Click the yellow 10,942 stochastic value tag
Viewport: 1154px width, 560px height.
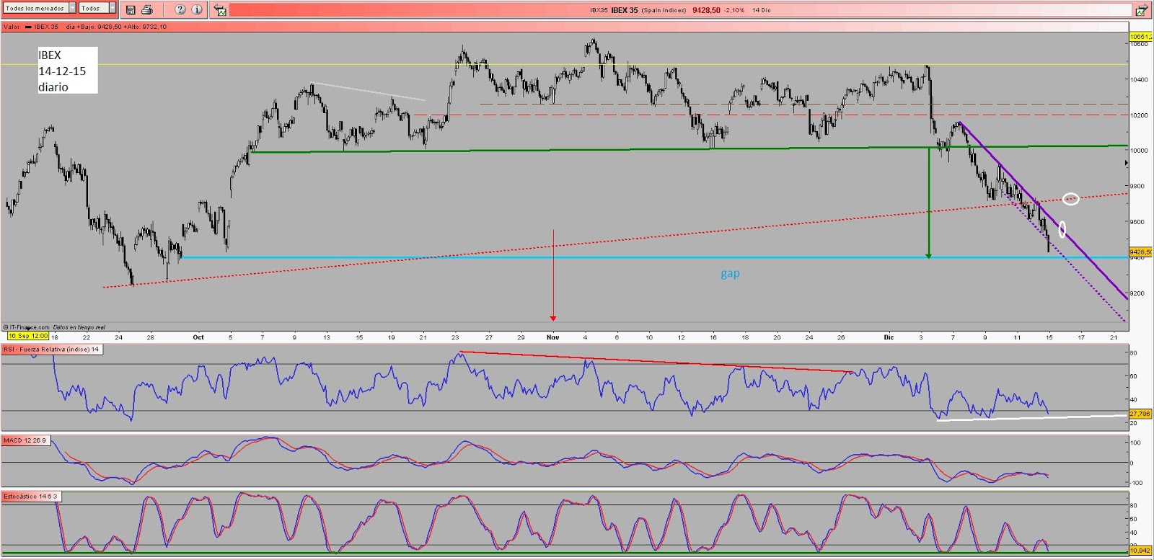(1140, 551)
